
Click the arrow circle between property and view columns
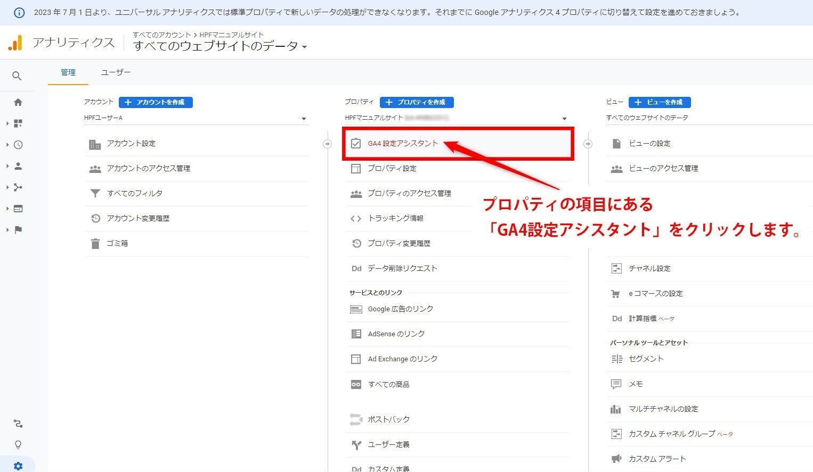(588, 144)
